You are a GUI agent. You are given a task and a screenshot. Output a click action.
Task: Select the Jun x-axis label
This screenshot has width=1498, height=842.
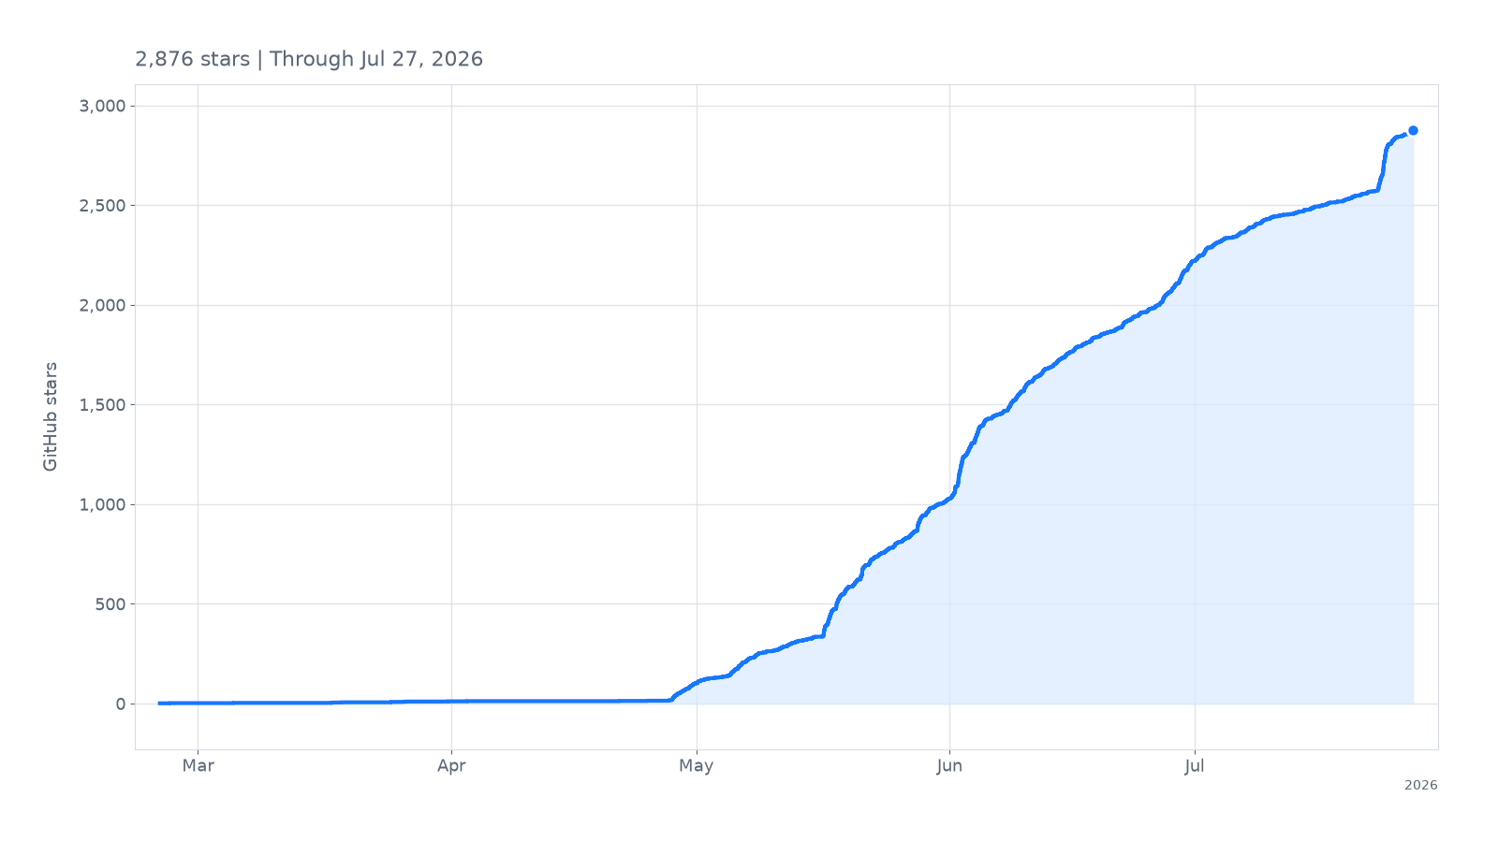pyautogui.click(x=949, y=765)
